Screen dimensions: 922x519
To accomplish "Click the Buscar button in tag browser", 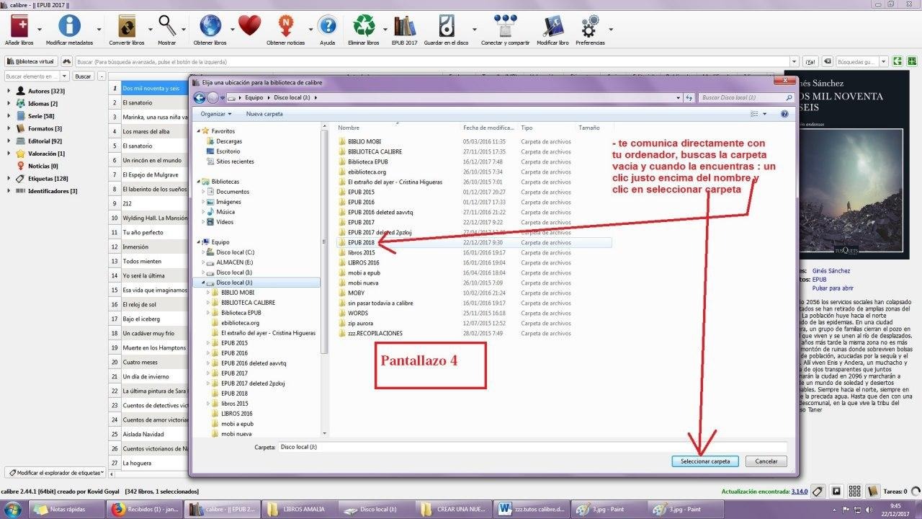I will [84, 76].
